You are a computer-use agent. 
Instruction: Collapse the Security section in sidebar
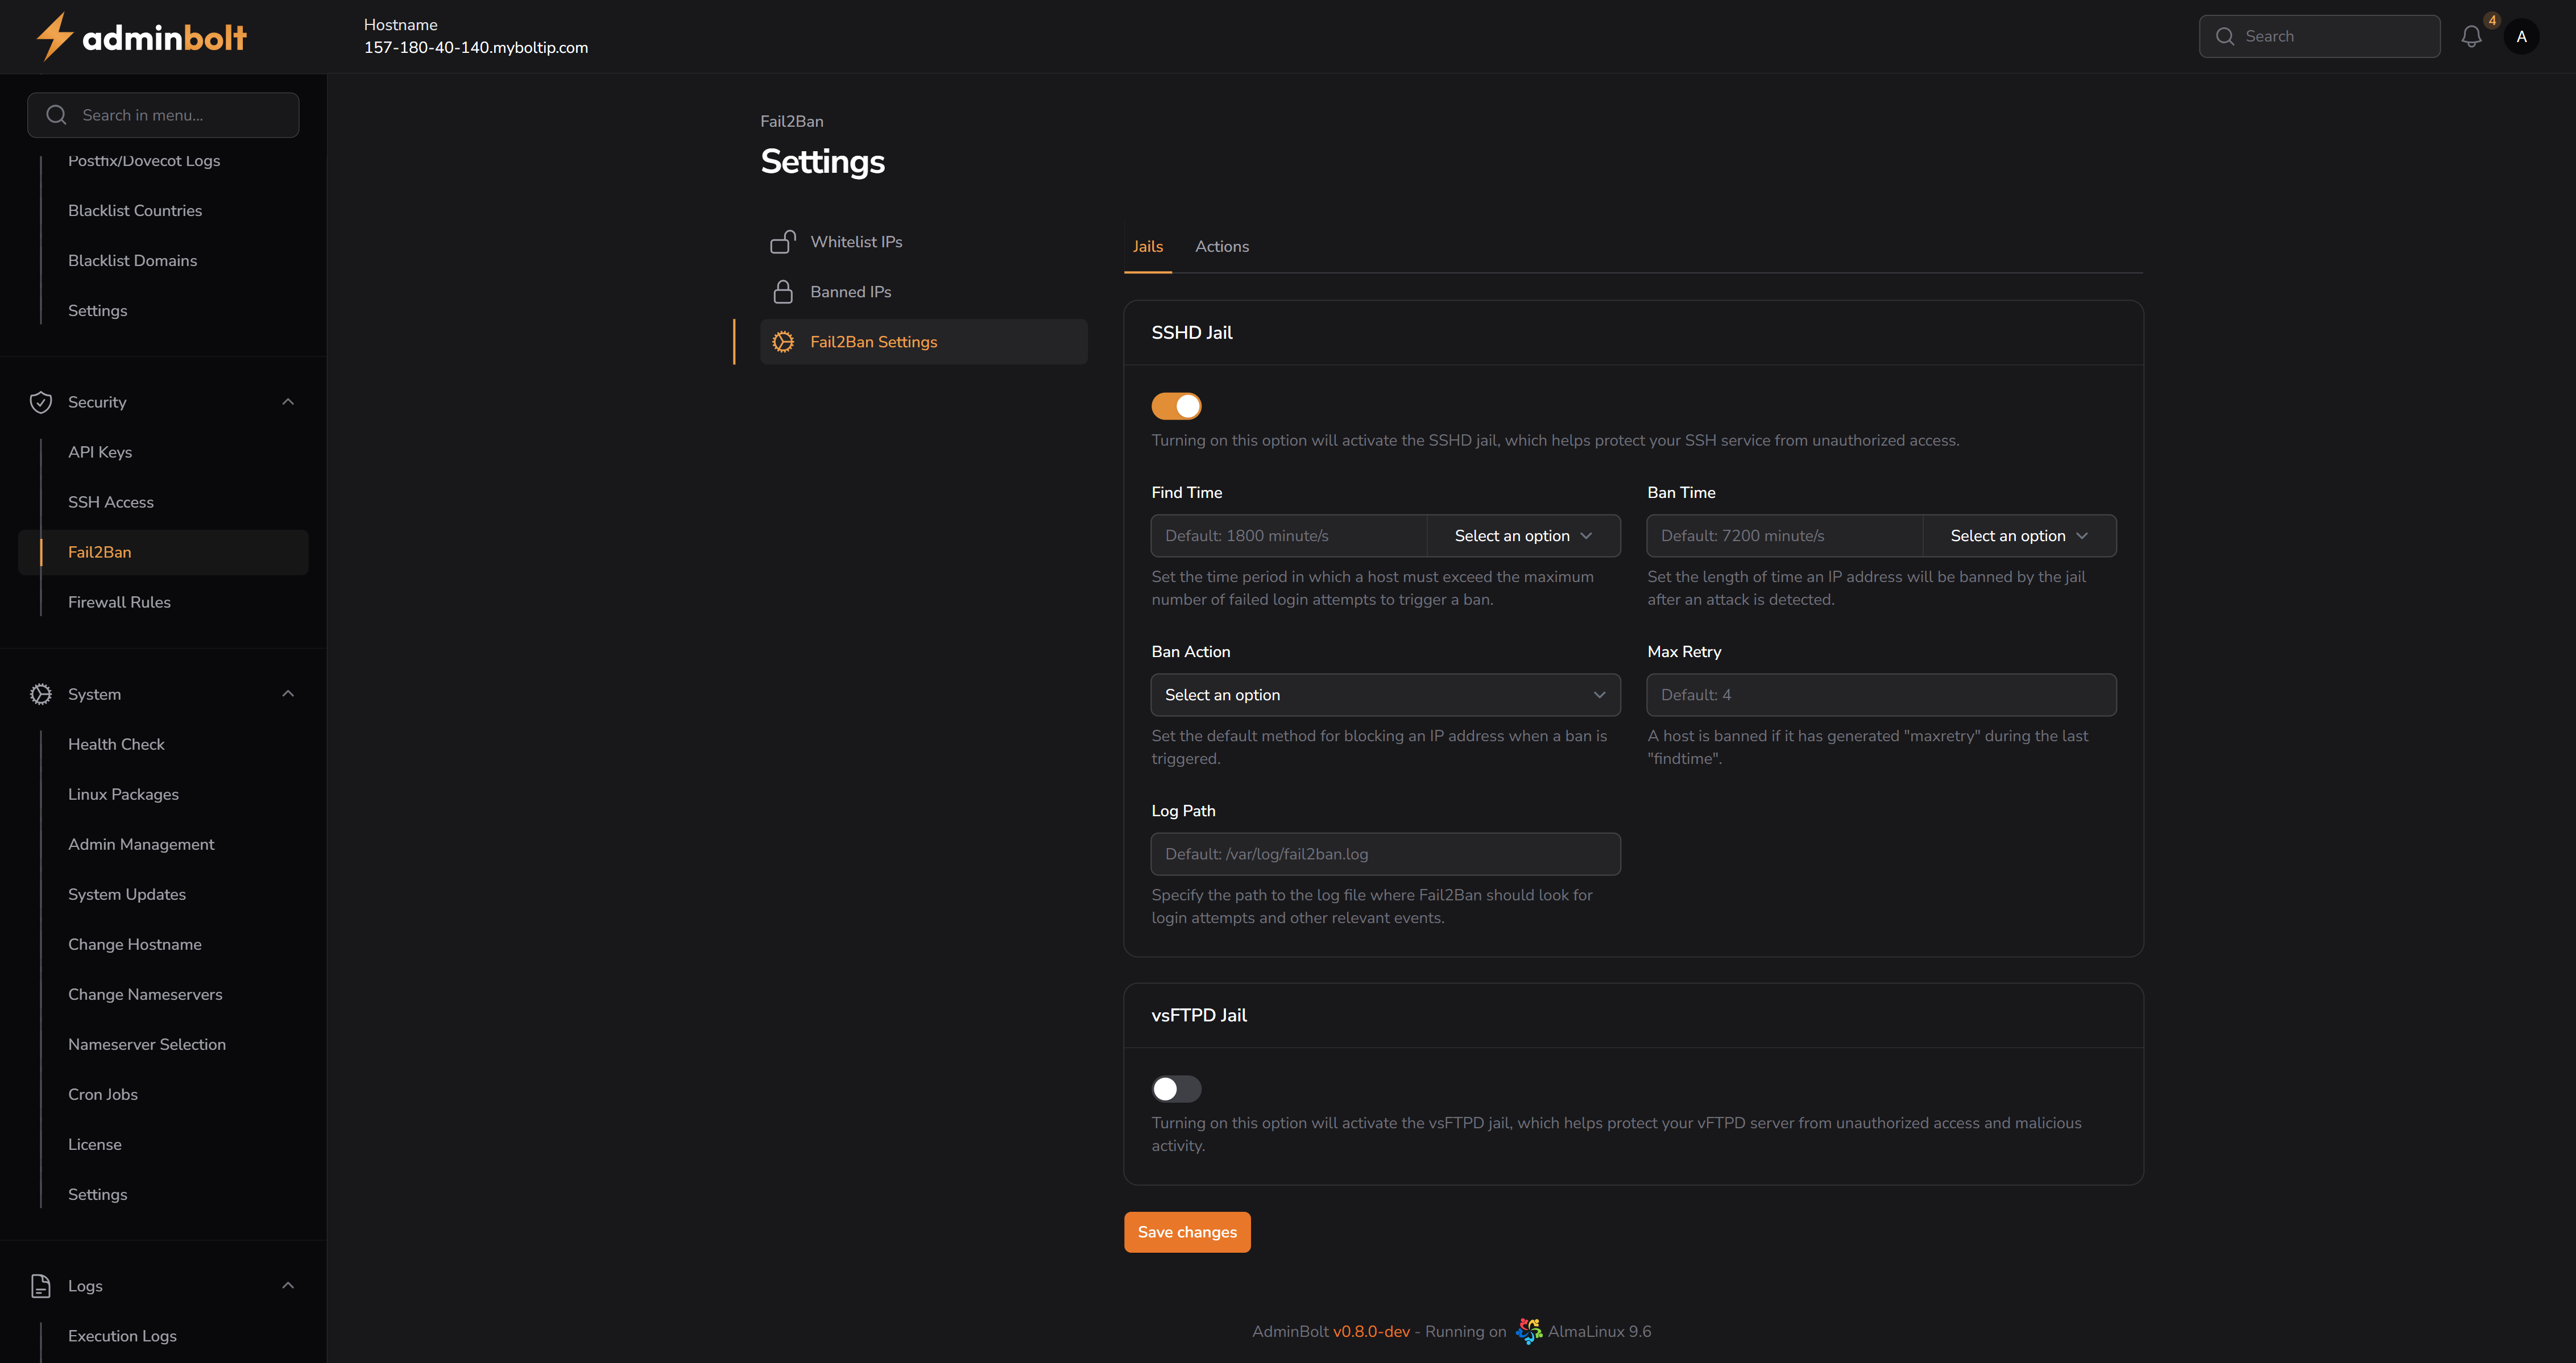(288, 402)
